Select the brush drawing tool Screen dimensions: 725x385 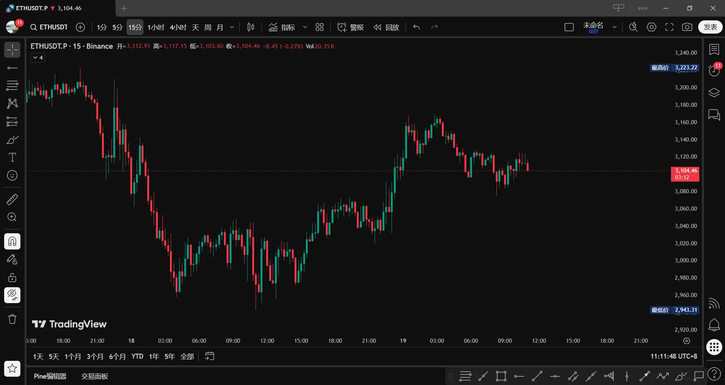coord(12,140)
